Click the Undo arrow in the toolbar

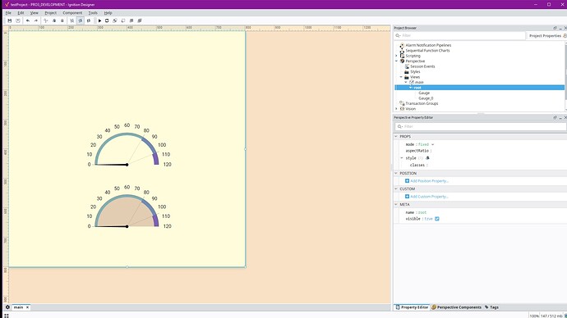point(28,21)
